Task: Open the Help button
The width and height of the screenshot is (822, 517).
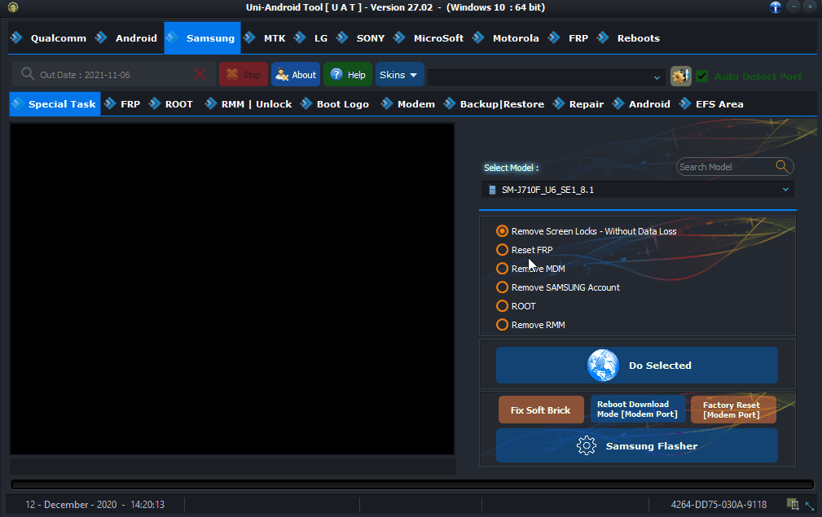Action: (348, 74)
